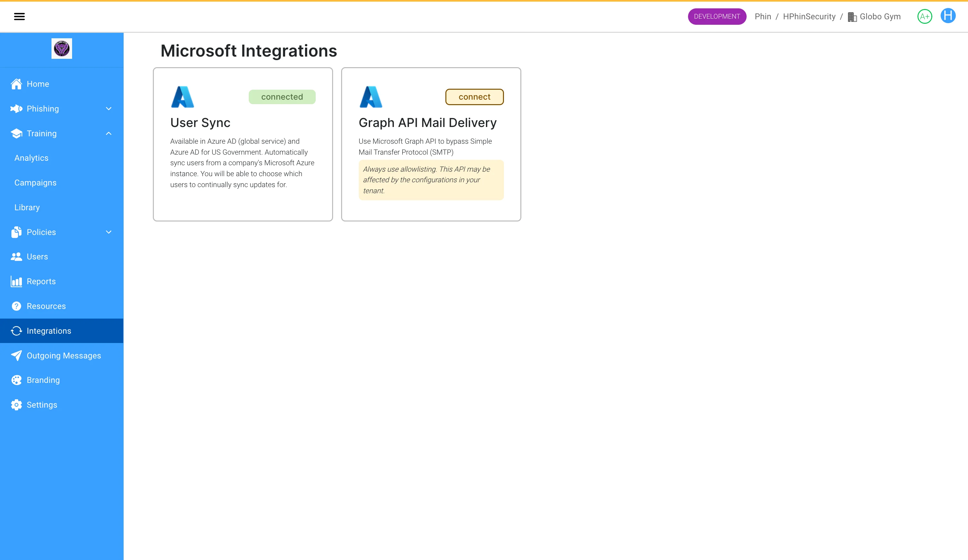Viewport: 968px width, 560px height.
Task: Open Outgoing Messages page
Action: coord(62,356)
